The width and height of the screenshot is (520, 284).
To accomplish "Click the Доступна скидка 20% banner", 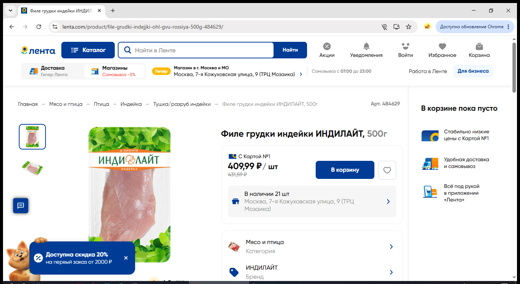I will [82, 258].
